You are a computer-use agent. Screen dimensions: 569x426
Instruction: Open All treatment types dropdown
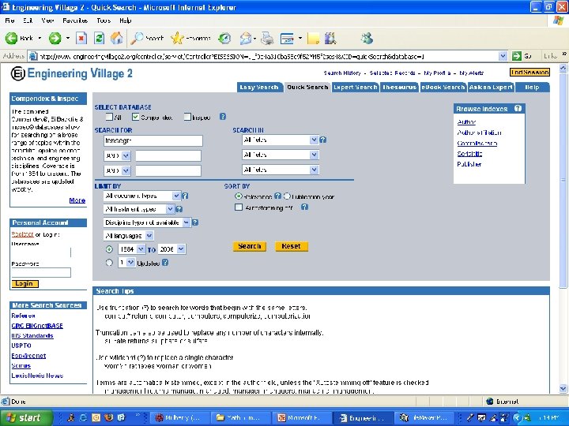tap(138, 209)
